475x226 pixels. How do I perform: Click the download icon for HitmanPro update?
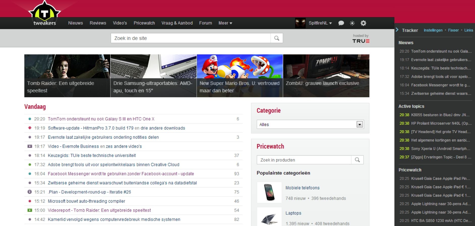[x=30, y=128]
